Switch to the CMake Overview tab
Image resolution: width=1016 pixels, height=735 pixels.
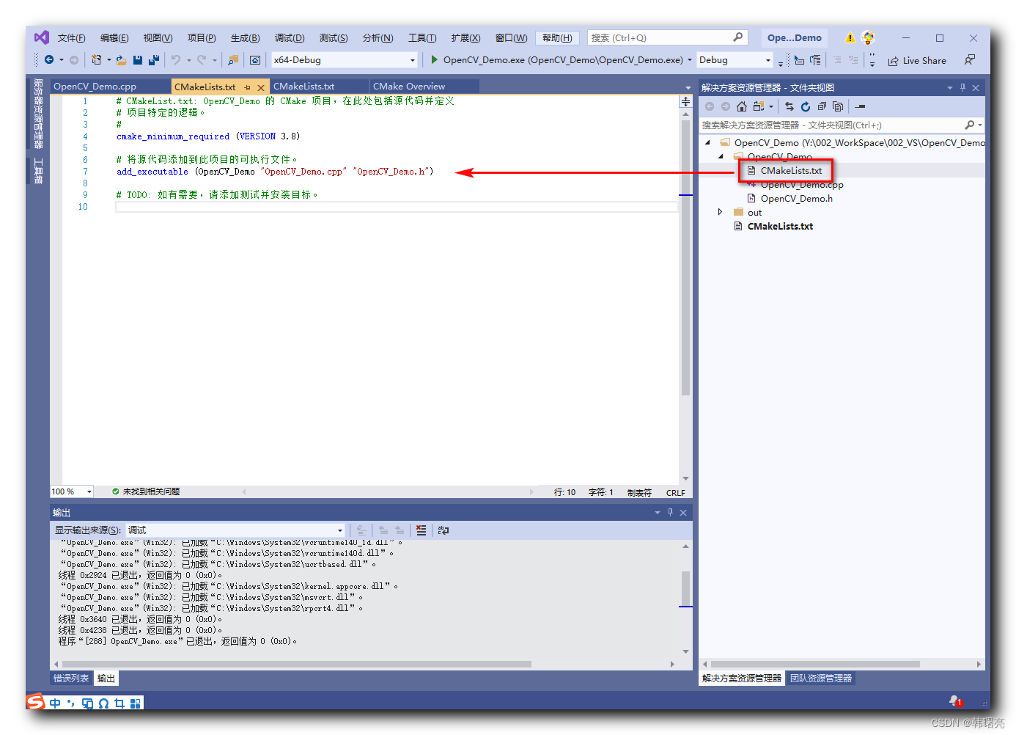click(x=425, y=87)
